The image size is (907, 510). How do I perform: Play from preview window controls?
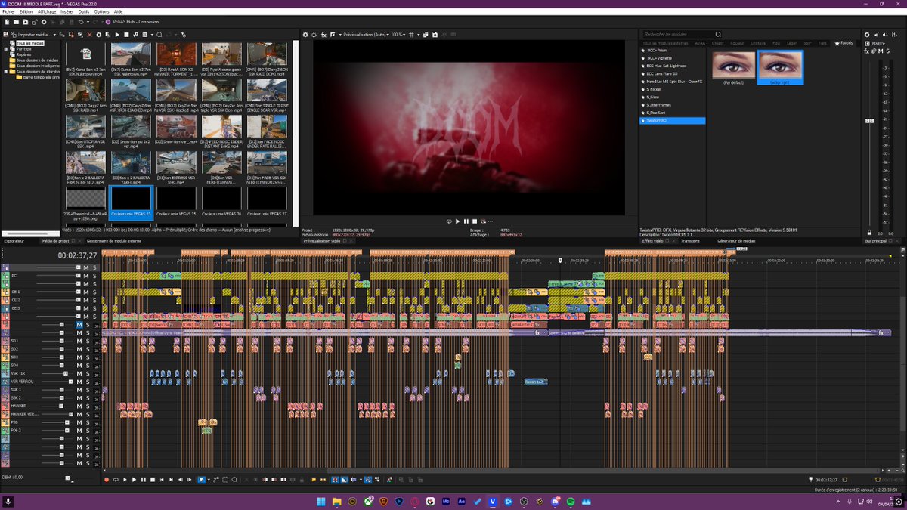click(x=457, y=221)
